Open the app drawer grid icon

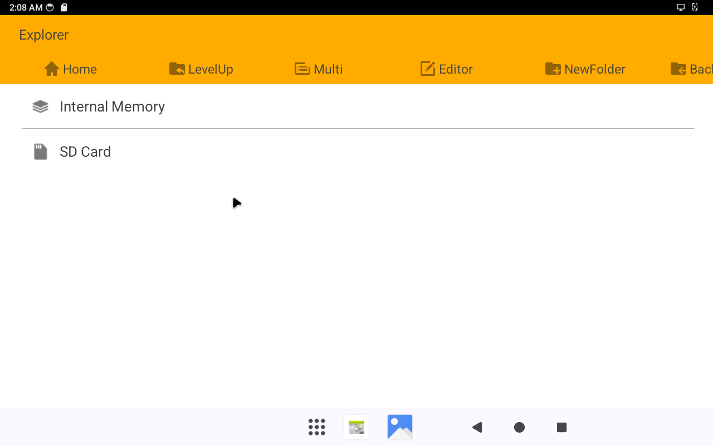click(317, 427)
